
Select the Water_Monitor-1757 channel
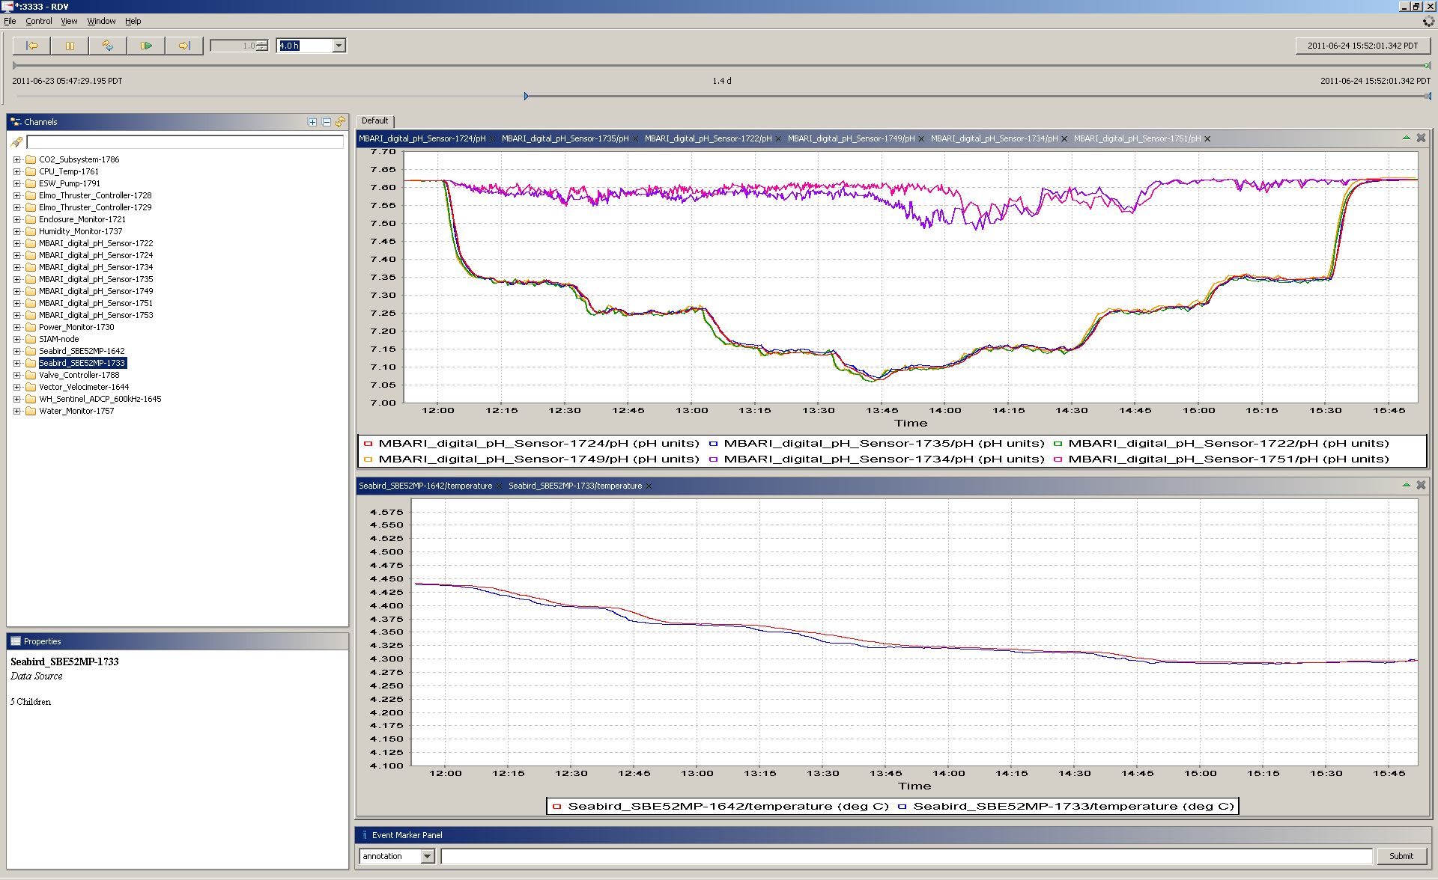[x=76, y=412]
